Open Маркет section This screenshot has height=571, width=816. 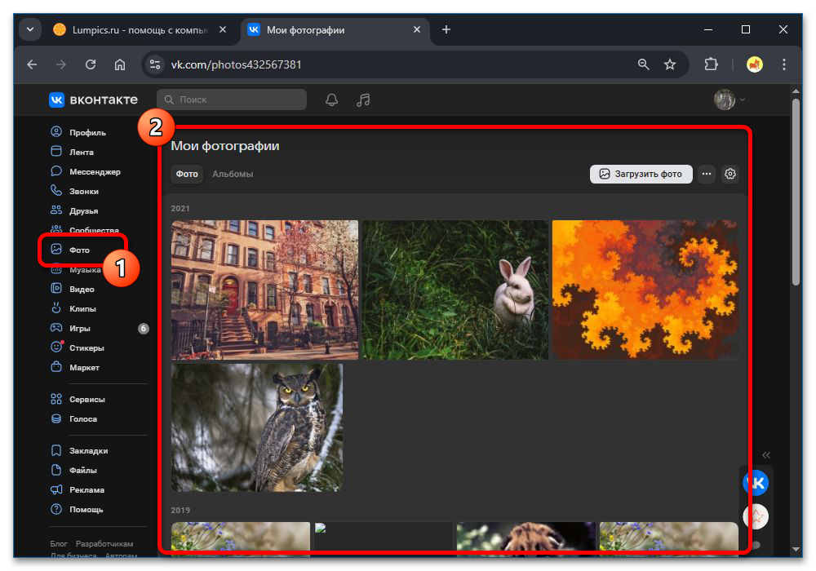[75, 367]
